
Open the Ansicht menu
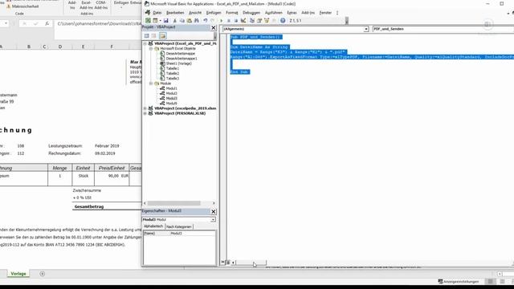point(195,13)
